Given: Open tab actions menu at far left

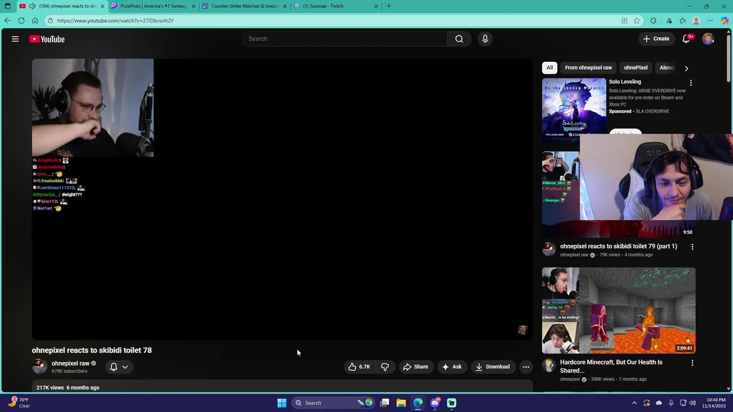Looking at the screenshot, I should (7, 6).
